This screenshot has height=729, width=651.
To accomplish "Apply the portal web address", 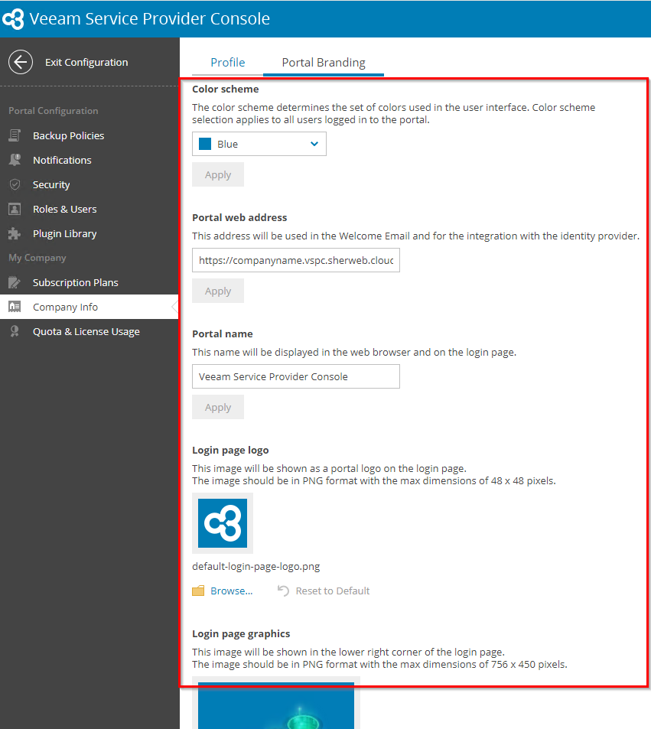I will pyautogui.click(x=218, y=291).
